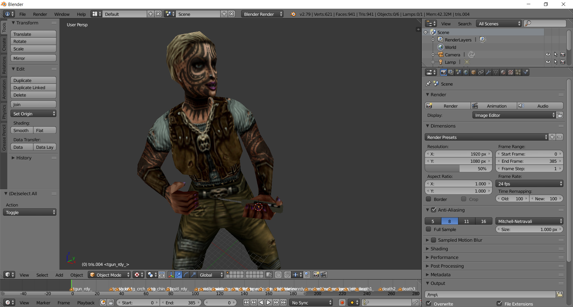Enable the Border checkbox
The image size is (573, 307).
tap(429, 199)
